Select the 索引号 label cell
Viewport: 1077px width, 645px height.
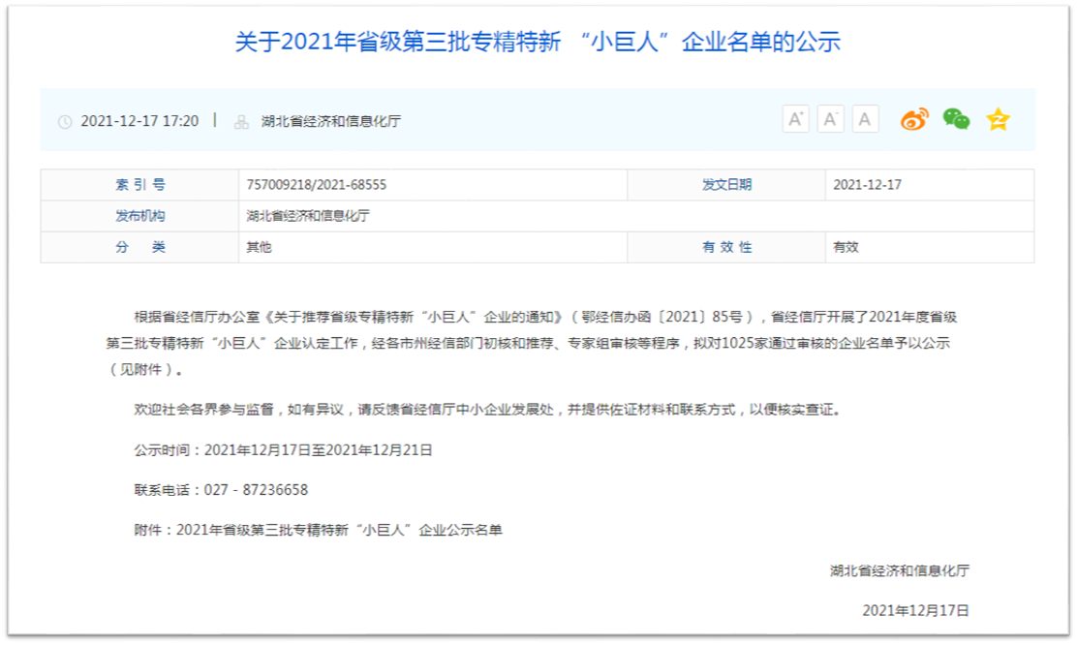[139, 185]
